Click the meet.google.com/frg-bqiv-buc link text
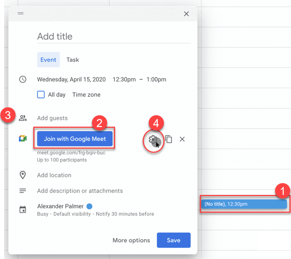The image size is (291, 259). click(71, 153)
